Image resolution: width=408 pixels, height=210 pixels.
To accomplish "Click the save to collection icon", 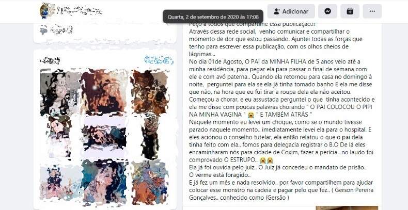I will coord(350,11).
